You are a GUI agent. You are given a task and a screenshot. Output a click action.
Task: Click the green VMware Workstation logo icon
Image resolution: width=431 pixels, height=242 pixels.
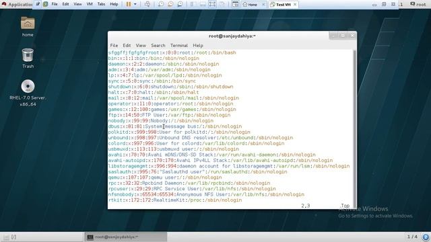(x=45, y=4)
